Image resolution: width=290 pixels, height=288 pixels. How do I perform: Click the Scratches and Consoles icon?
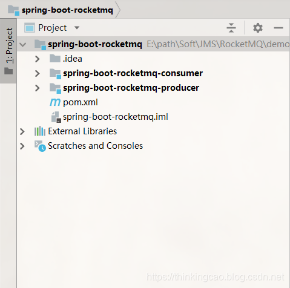click(x=40, y=146)
